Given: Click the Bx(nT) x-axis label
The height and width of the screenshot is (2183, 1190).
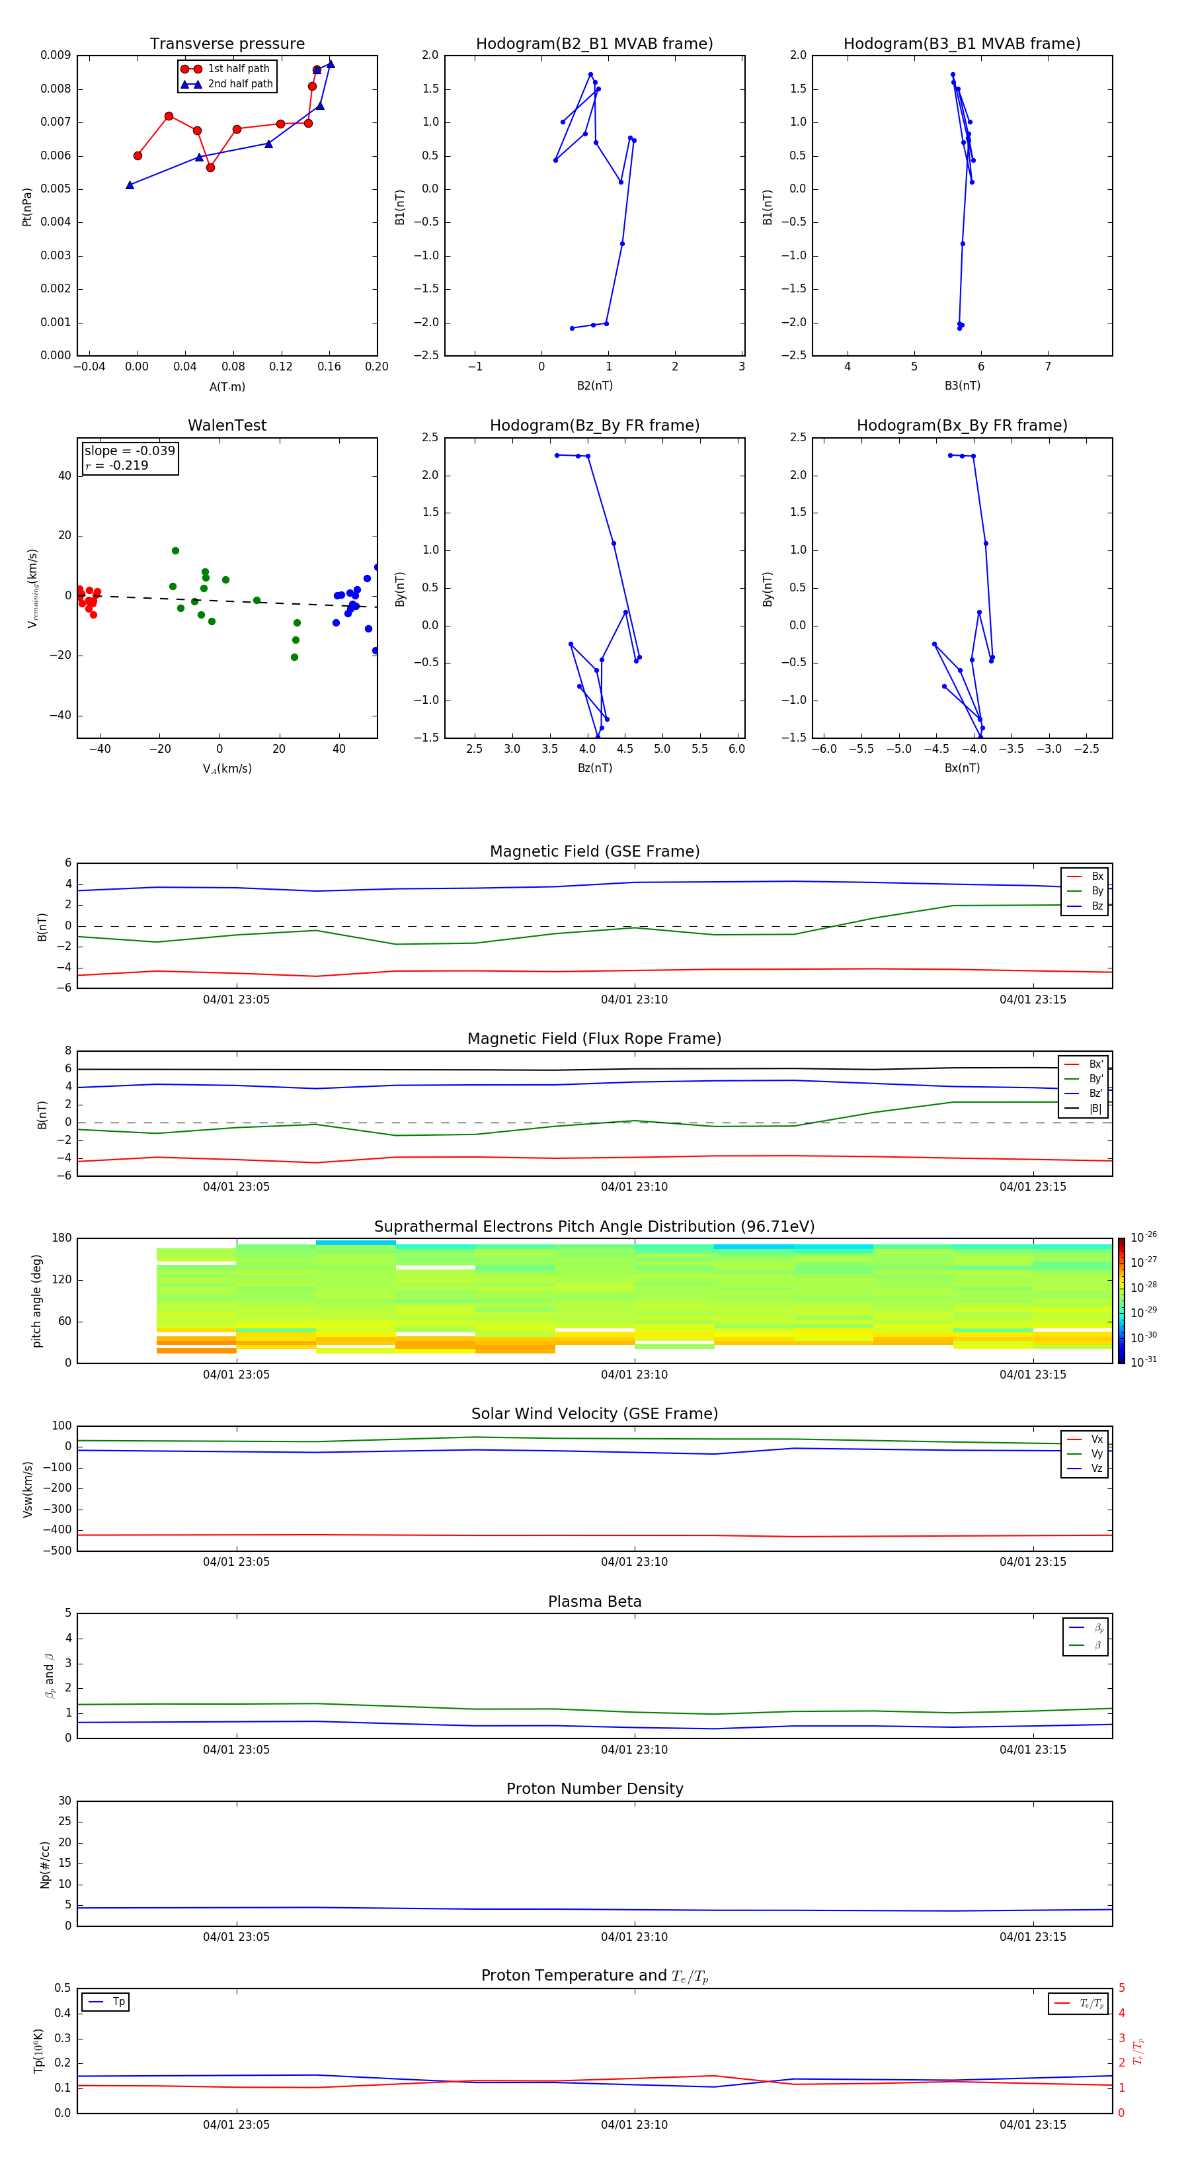Looking at the screenshot, I should 962,768.
